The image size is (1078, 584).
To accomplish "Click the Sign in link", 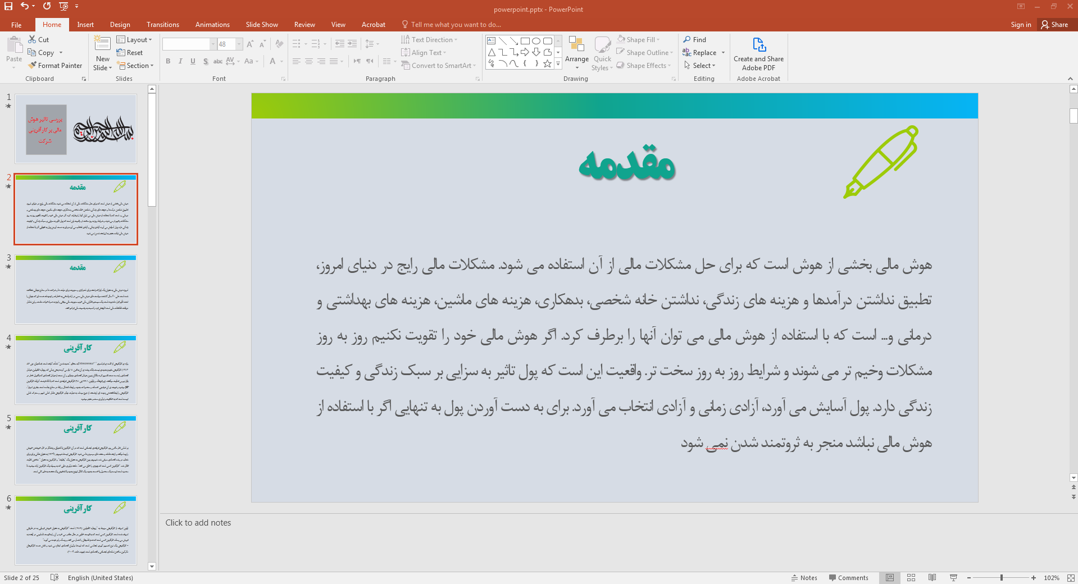I will coord(1021,25).
